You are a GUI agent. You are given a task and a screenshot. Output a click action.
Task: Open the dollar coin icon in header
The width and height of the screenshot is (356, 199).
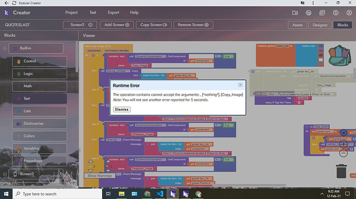[x=335, y=13]
